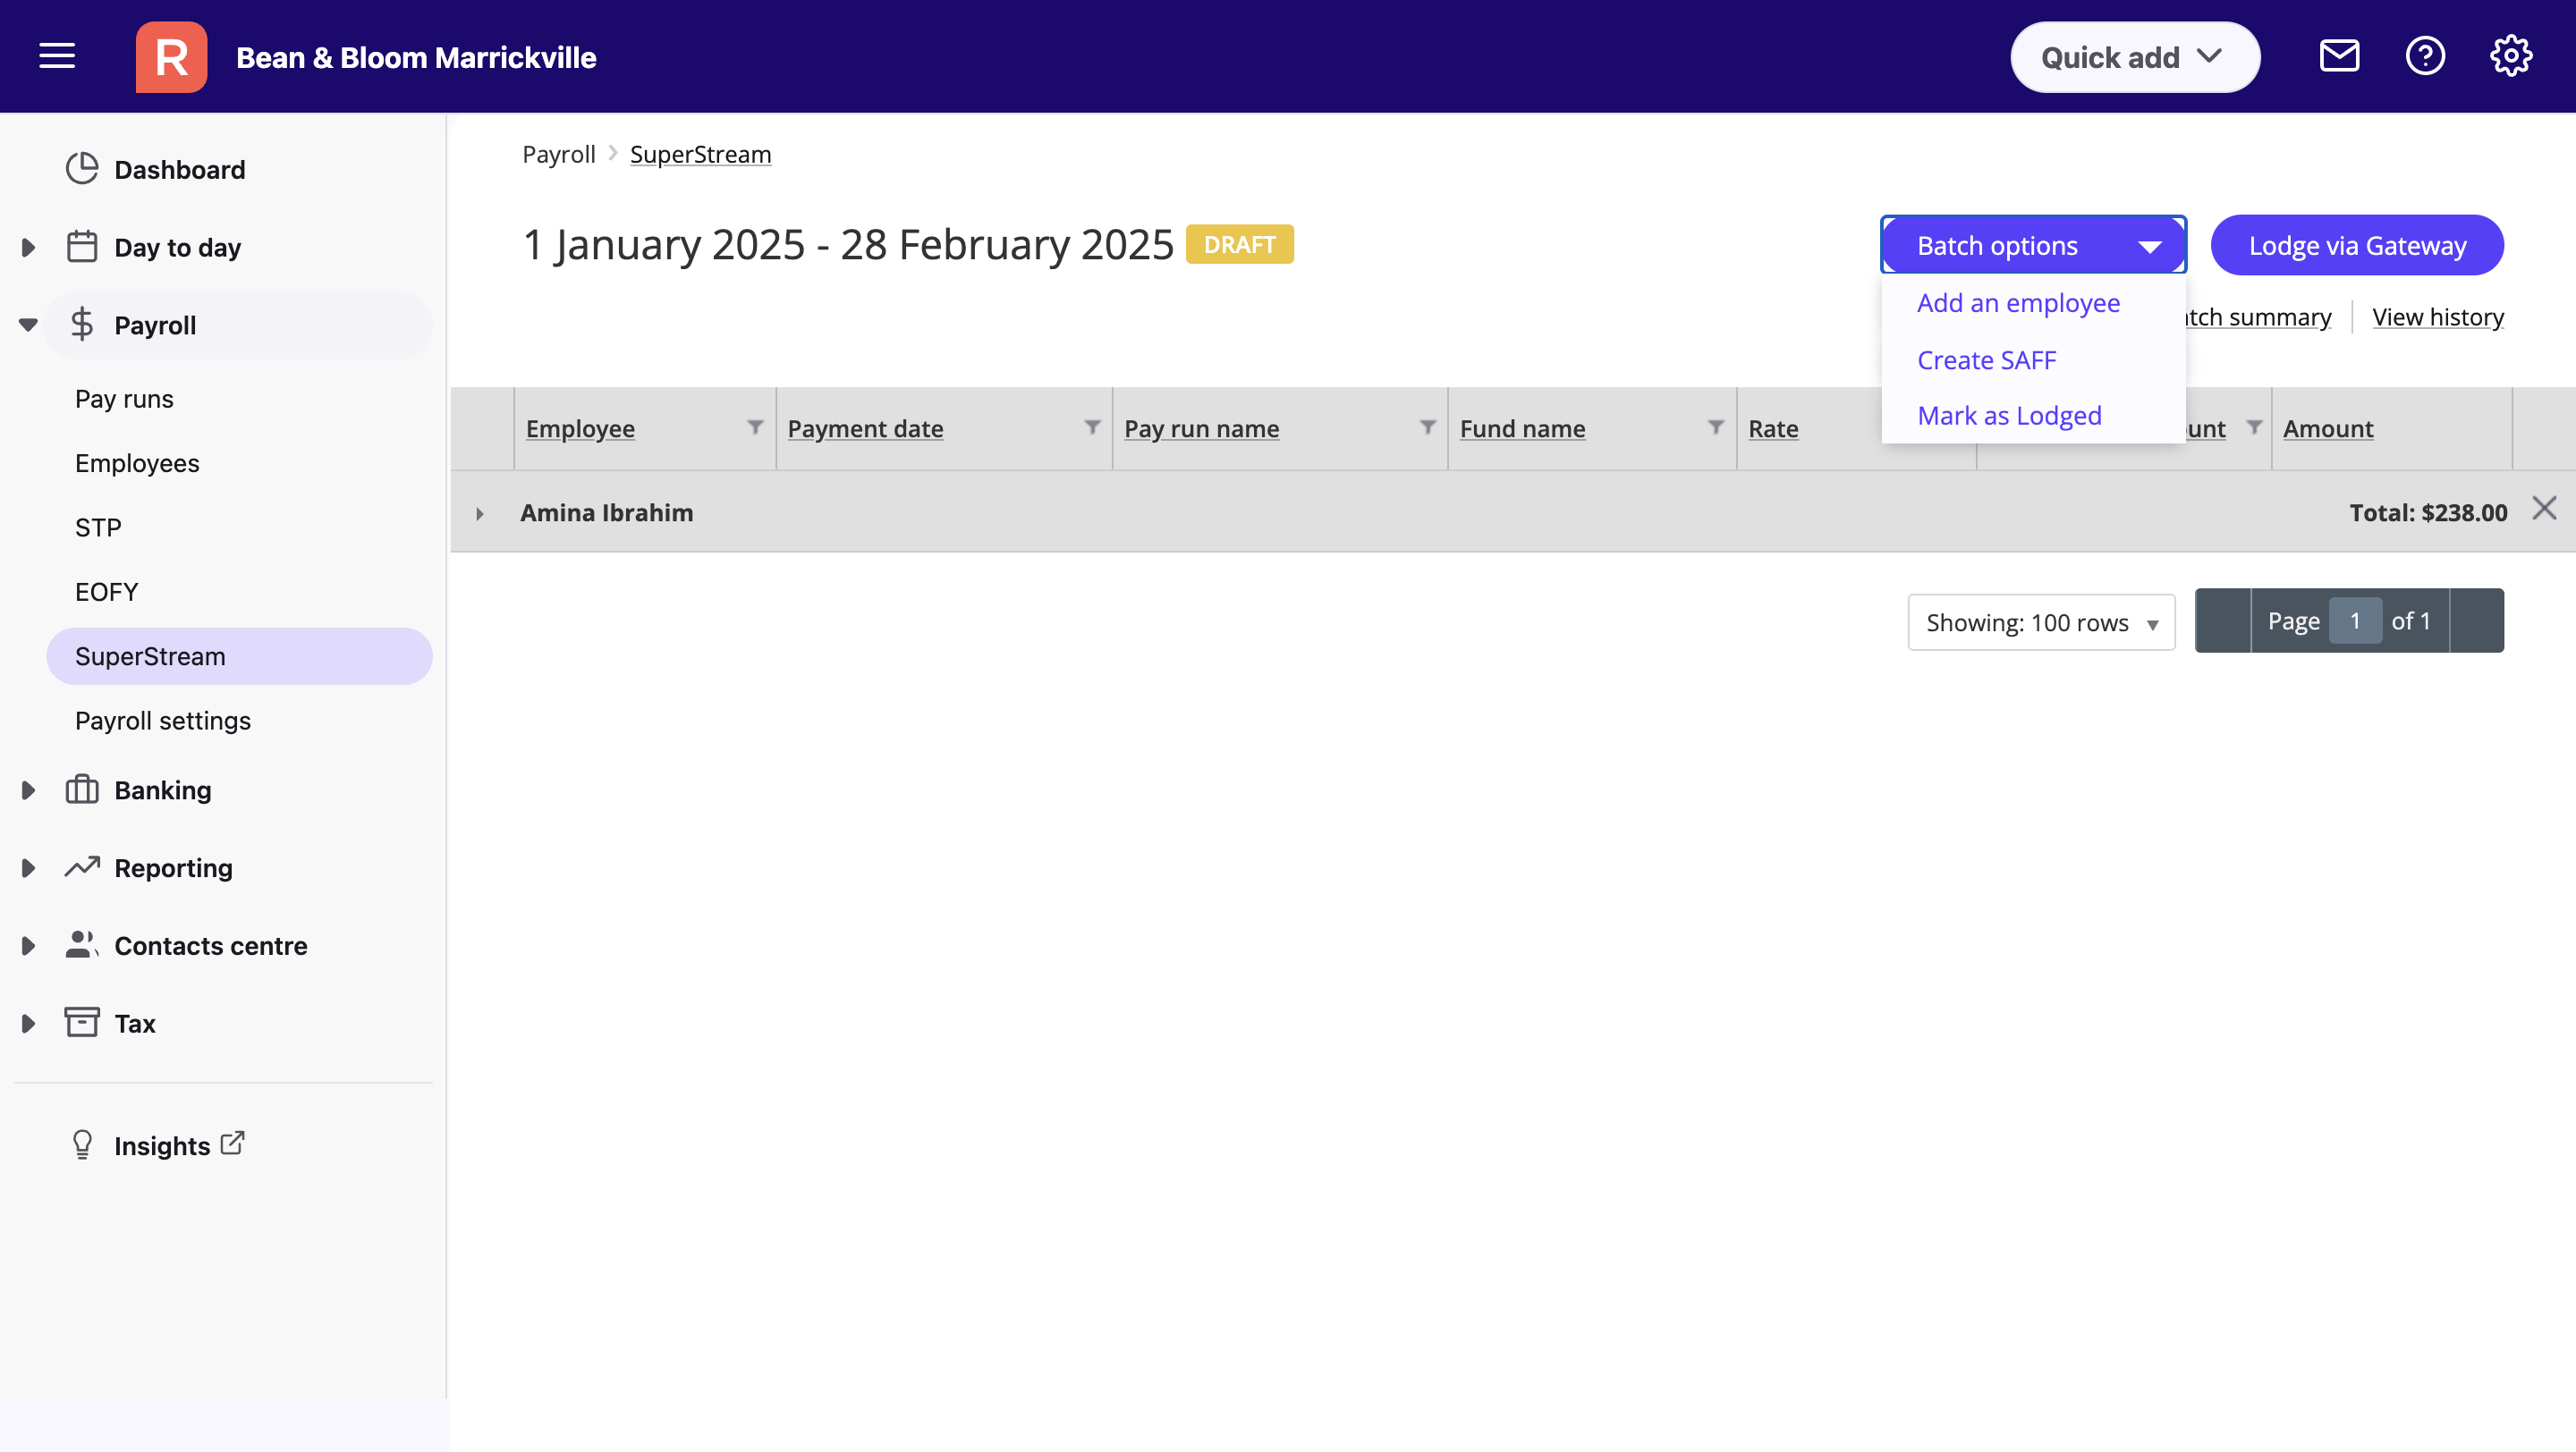Open the Pay runs section
The image size is (2576, 1452).
(x=123, y=398)
